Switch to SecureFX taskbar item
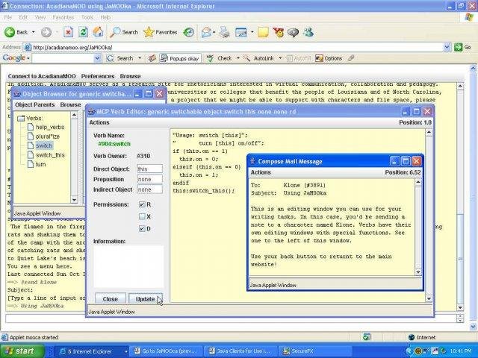 315,351
